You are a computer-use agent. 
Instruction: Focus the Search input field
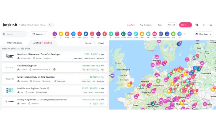[15, 34]
